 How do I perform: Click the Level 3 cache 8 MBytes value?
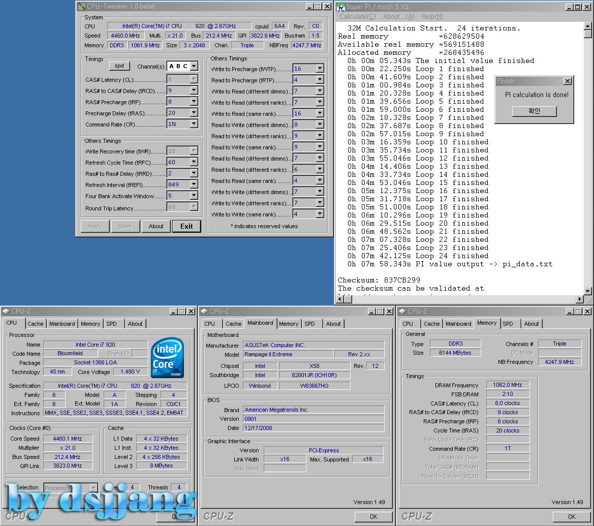162,466
